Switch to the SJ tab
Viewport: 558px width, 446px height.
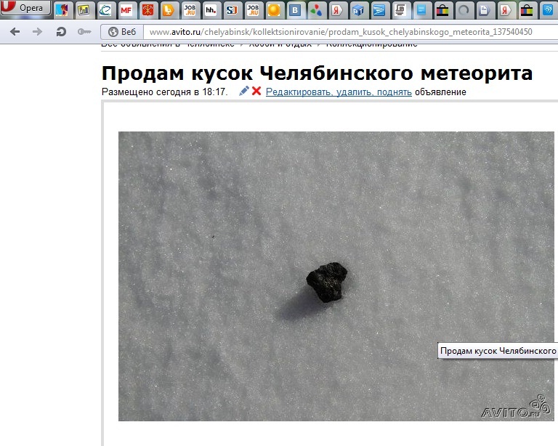click(x=232, y=10)
